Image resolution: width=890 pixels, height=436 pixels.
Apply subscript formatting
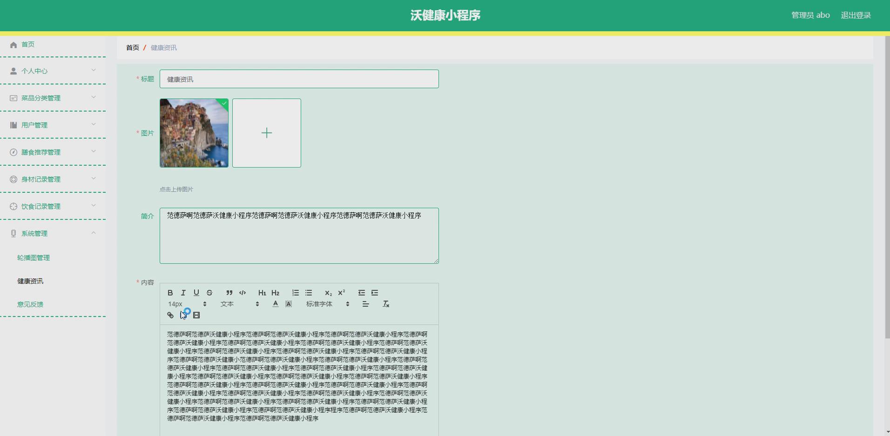(x=328, y=293)
